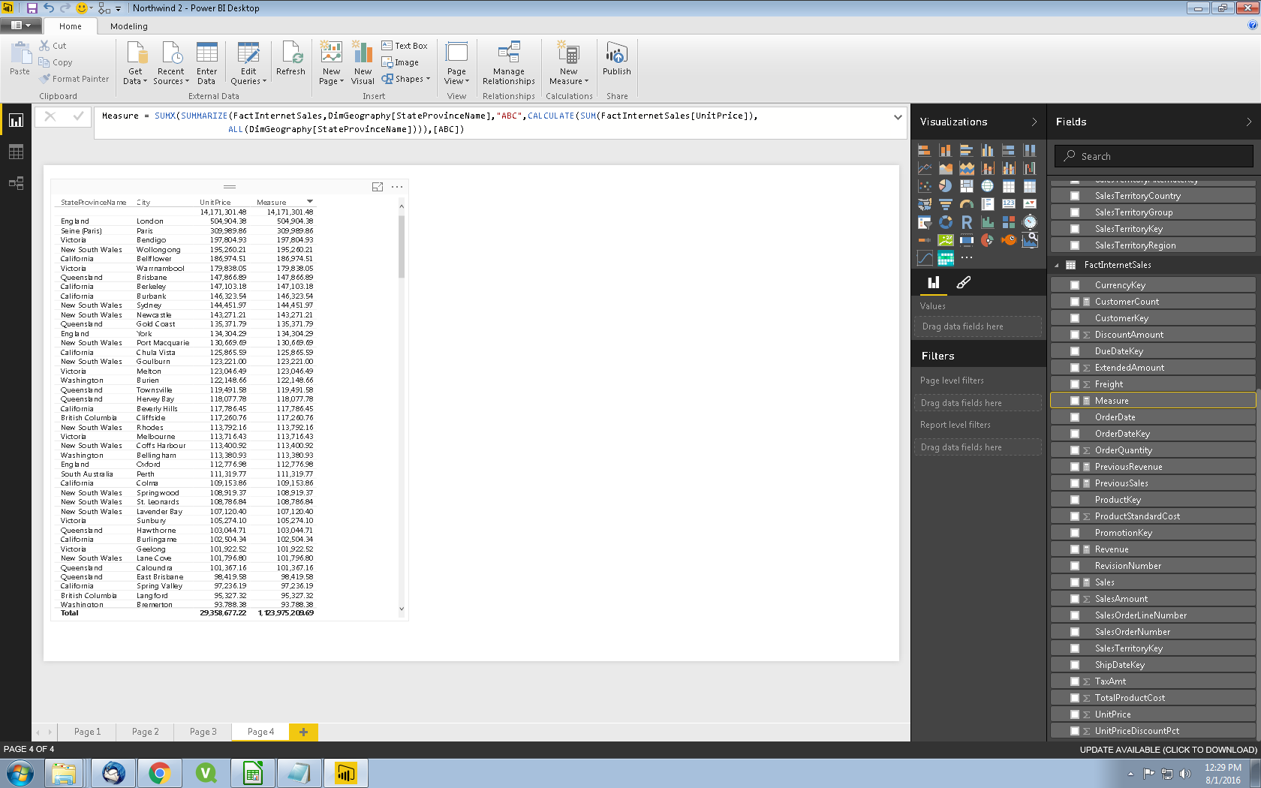Cancel the formula with the X
The width and height of the screenshot is (1261, 788).
(x=50, y=116)
